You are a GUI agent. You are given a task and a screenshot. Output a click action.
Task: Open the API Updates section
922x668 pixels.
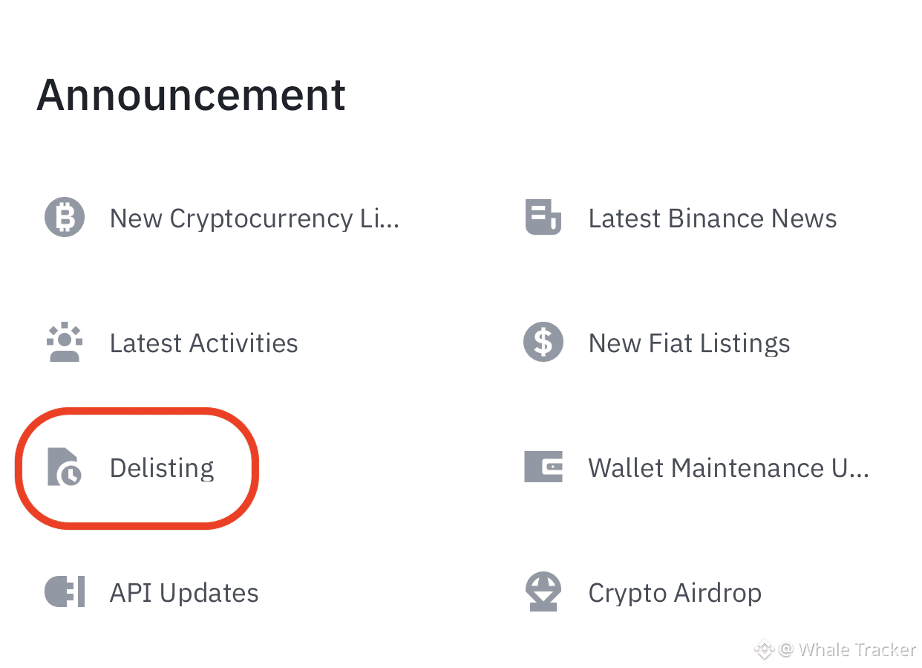(x=184, y=592)
